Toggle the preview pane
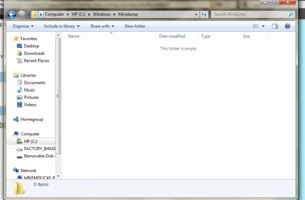This screenshot has width=305, height=200. [275, 26]
